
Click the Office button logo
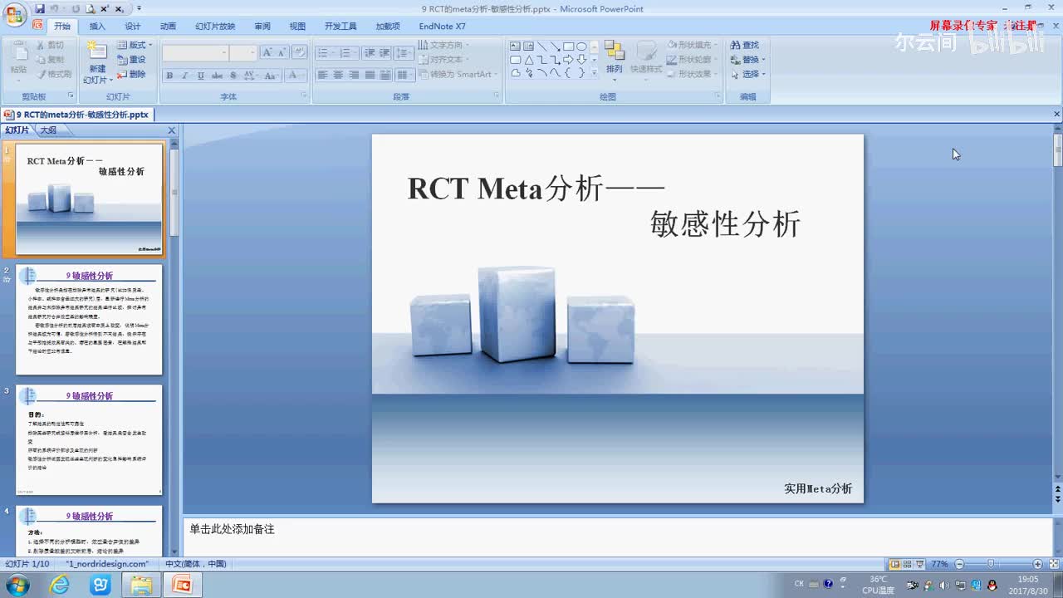coord(14,15)
